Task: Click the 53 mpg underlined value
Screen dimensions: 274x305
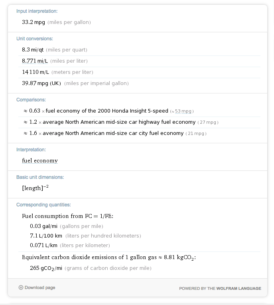Action: [183, 111]
